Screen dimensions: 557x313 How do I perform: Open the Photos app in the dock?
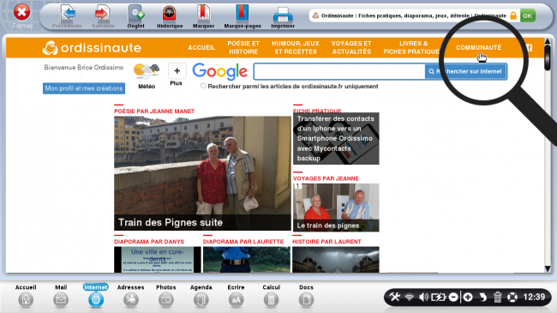[x=166, y=296]
